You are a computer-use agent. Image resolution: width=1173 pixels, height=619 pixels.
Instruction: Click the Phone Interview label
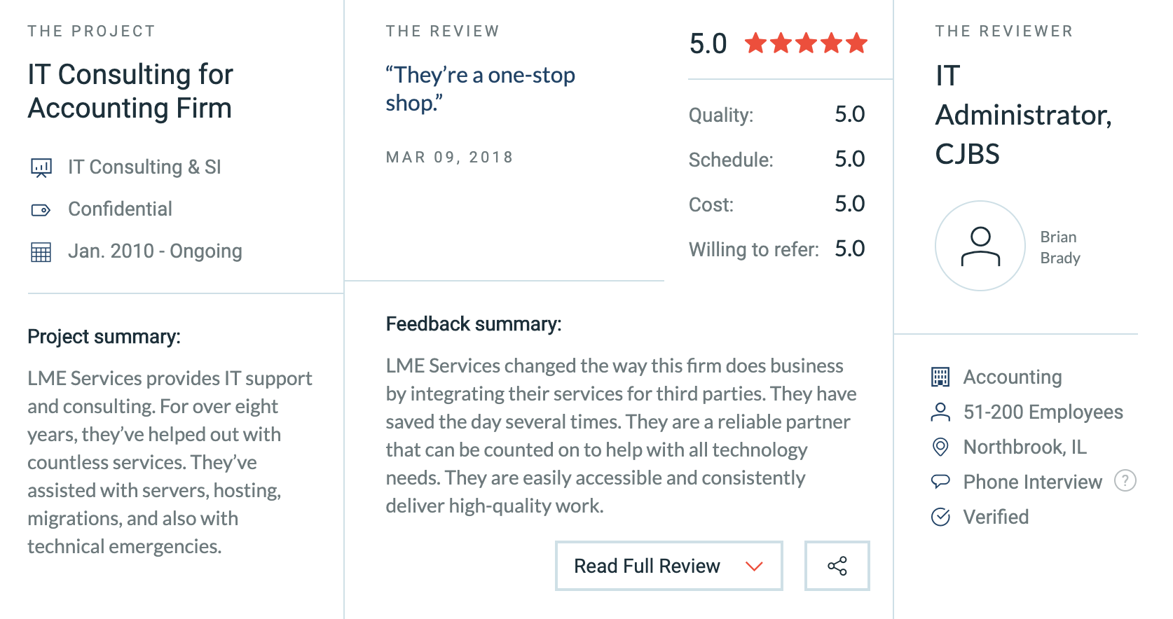pos(1033,482)
